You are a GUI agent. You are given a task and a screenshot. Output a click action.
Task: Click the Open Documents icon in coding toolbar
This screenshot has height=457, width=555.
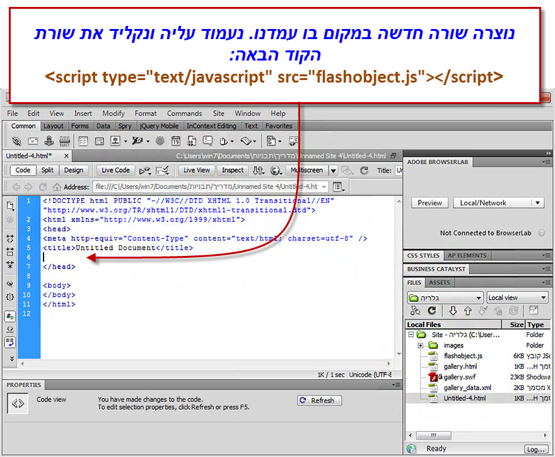10,205
